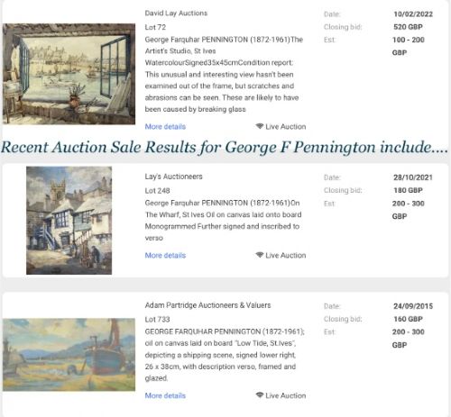Screen dimensions: 451x417
Task: Click Recent Auction Sale Results heading
Action: [x=225, y=148]
